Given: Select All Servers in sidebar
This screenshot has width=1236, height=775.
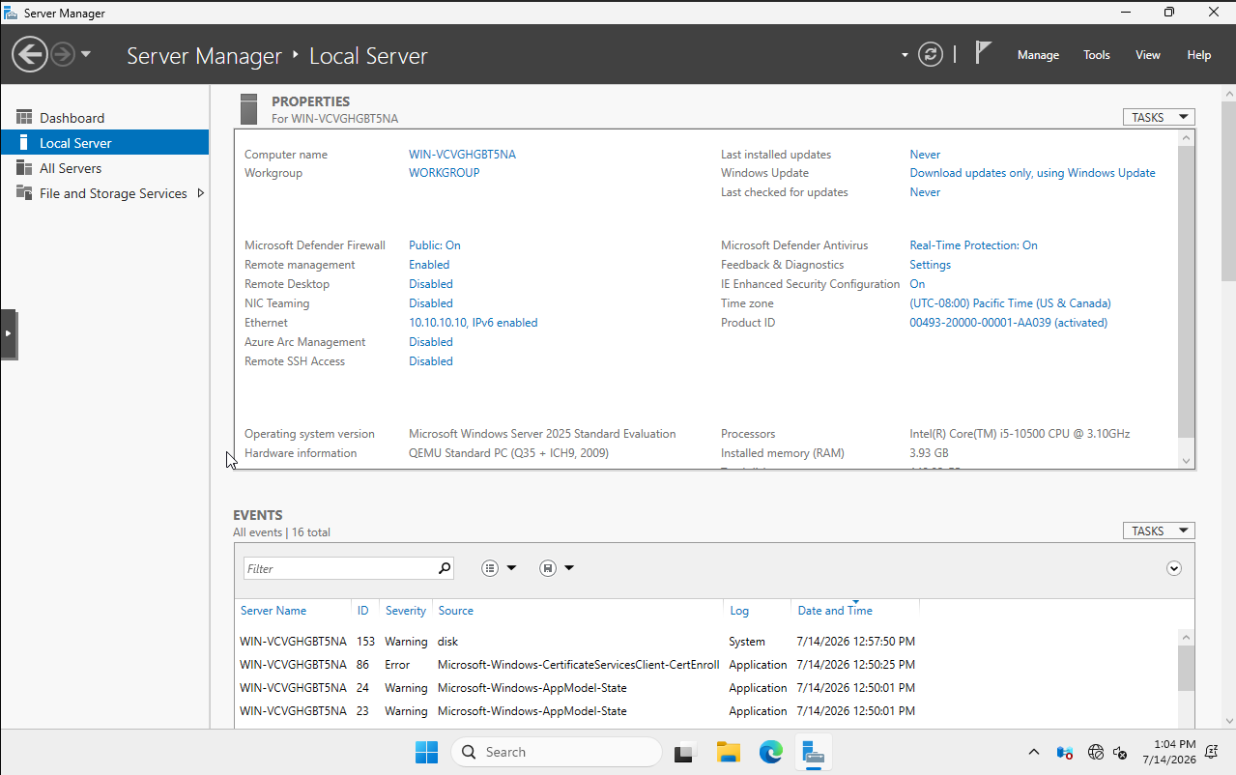Looking at the screenshot, I should pos(104,168).
